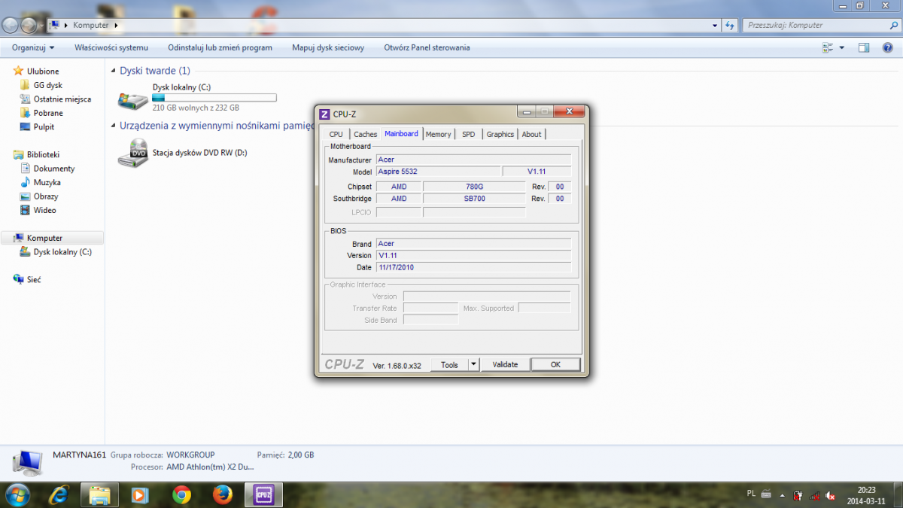This screenshot has width=903, height=508.
Task: Select Biblioteki in the navigation pane
Action: 43,154
